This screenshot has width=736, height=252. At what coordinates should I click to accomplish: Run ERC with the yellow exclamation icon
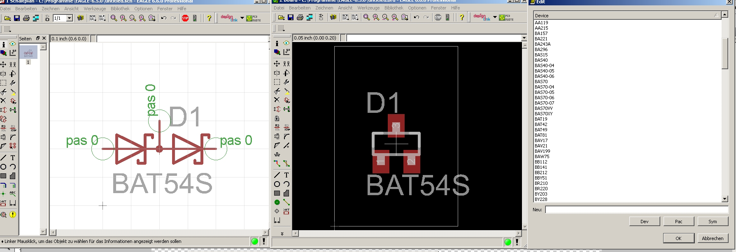click(13, 215)
